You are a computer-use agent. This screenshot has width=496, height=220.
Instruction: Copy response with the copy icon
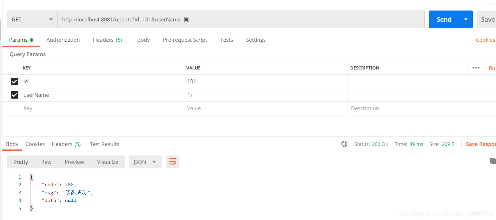click(493, 161)
